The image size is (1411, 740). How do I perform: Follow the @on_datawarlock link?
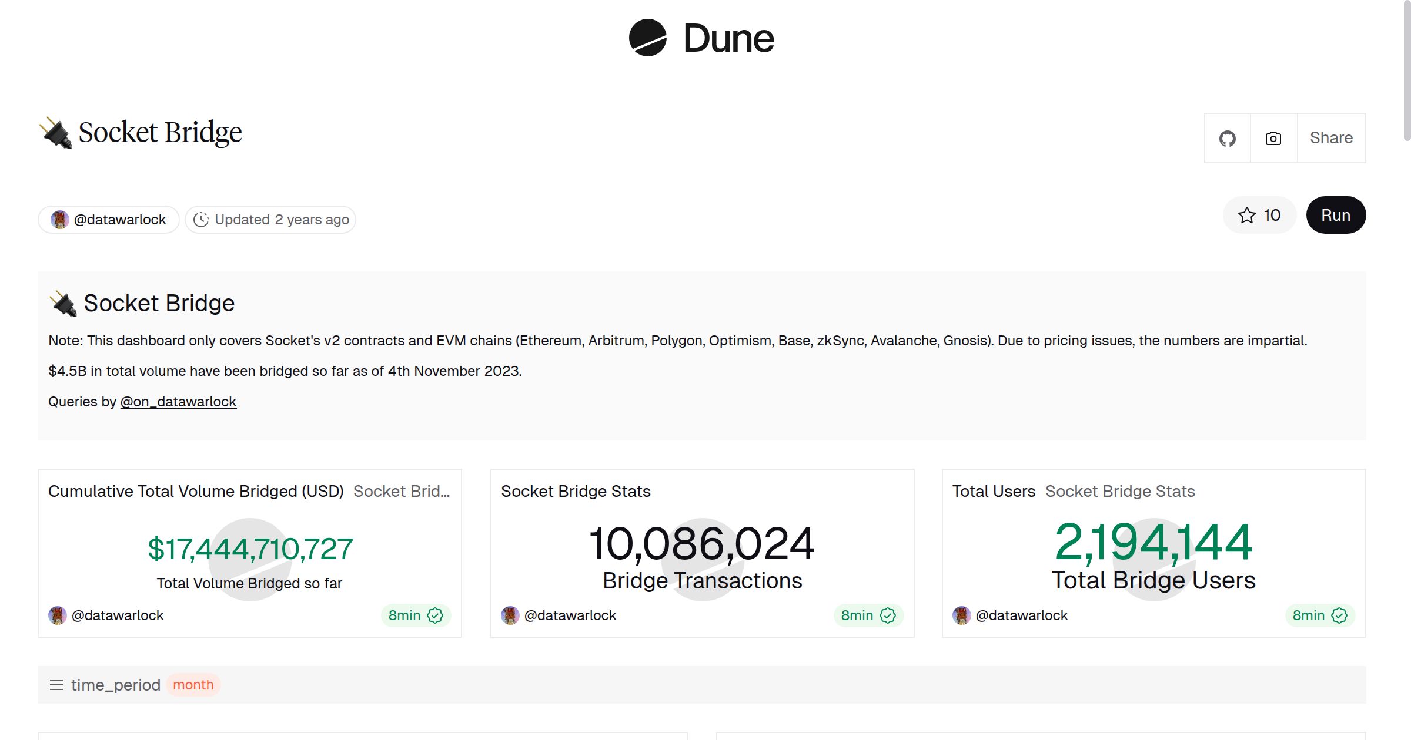tap(178, 402)
